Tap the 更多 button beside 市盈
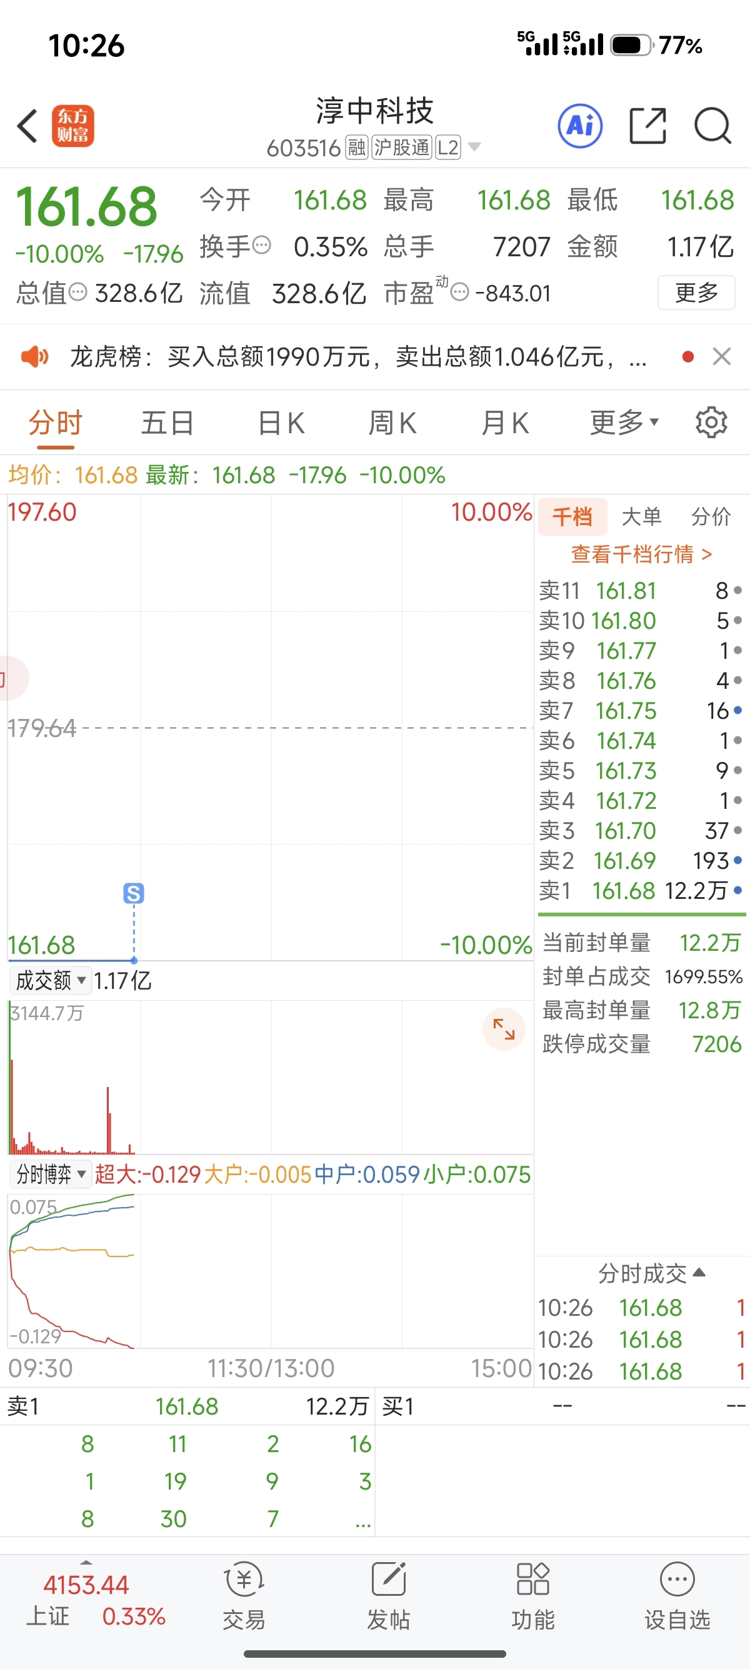This screenshot has width=750, height=1669. tap(696, 292)
